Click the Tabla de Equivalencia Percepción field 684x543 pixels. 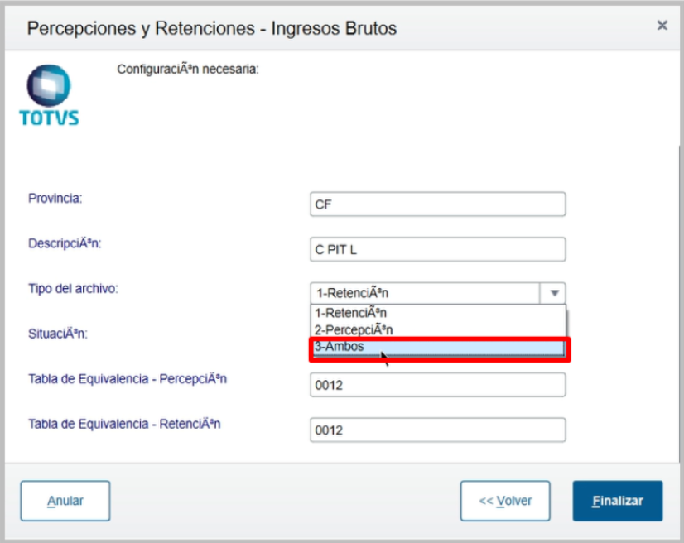click(x=437, y=385)
